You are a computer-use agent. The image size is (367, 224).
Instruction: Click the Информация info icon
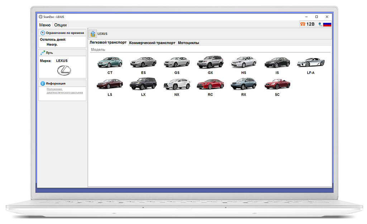point(43,83)
